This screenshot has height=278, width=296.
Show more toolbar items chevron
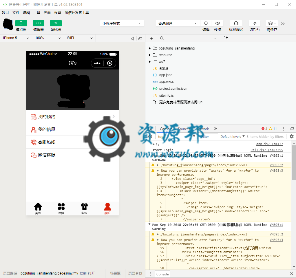point(283,23)
